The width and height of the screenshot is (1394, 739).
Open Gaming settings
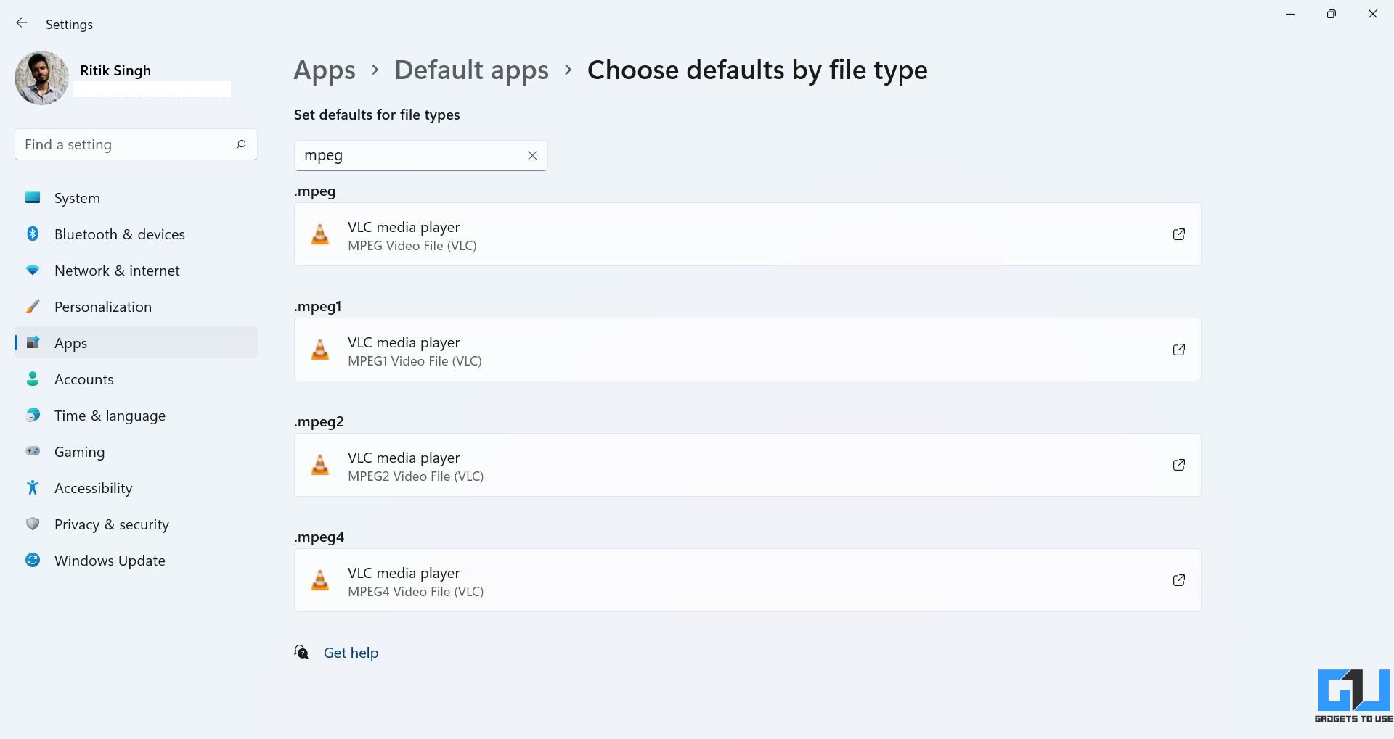[136, 452]
